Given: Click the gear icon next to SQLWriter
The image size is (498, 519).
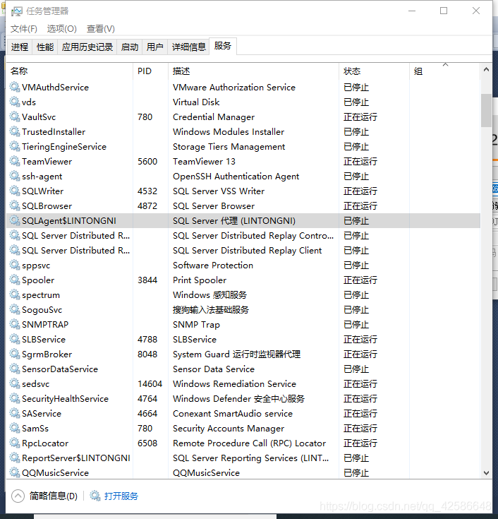Looking at the screenshot, I should click(15, 191).
